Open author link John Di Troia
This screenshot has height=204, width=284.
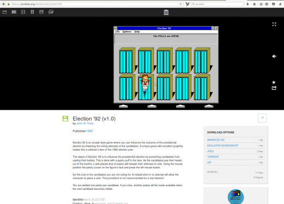click(x=86, y=123)
